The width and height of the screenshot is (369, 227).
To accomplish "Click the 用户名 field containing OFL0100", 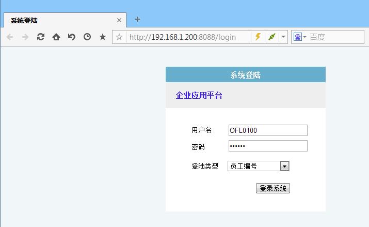I will pos(268,130).
